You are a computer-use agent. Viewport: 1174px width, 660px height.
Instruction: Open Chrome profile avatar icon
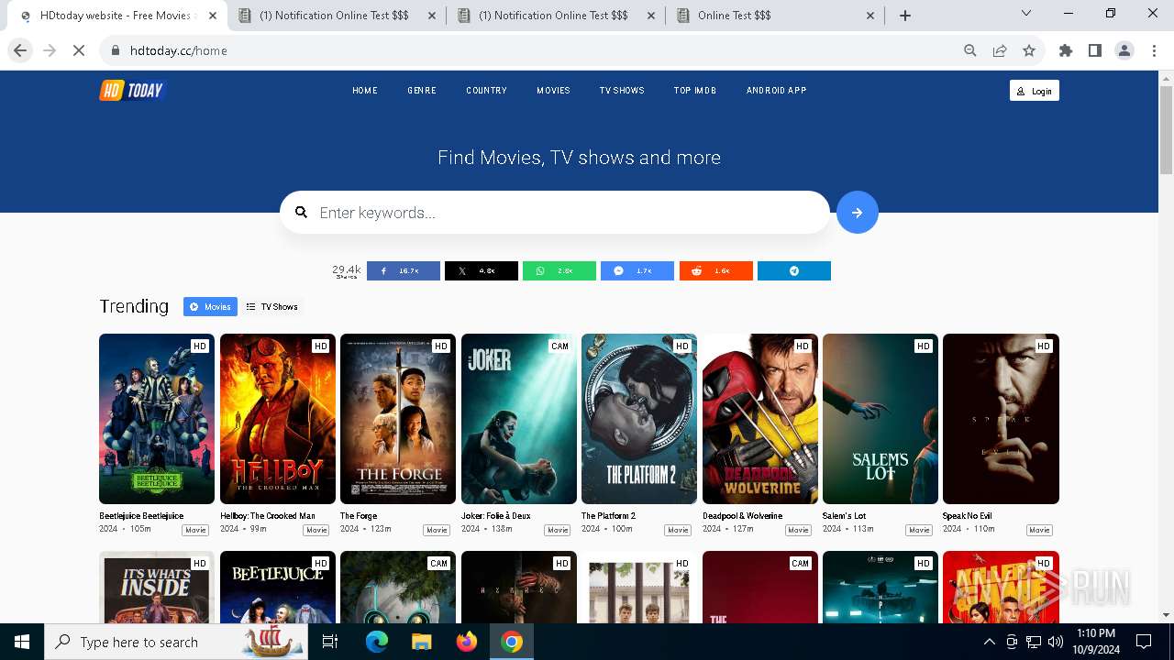coord(1124,50)
